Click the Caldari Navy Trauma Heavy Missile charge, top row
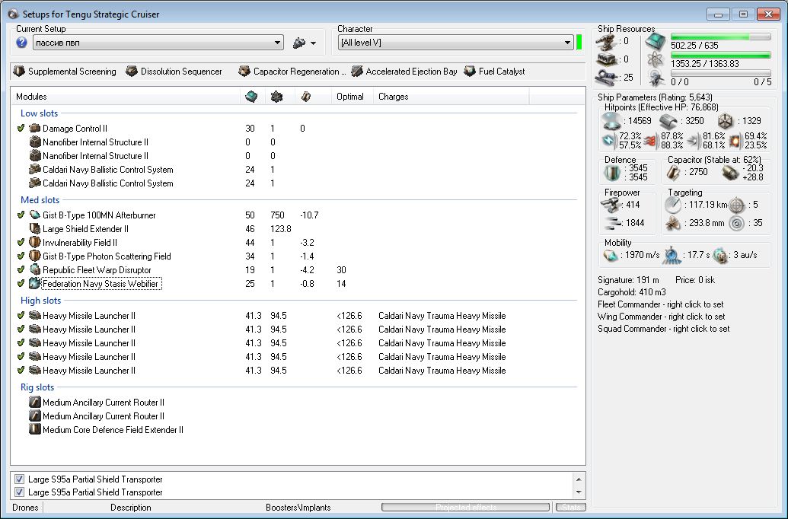Image resolution: width=788 pixels, height=519 pixels. click(x=442, y=316)
